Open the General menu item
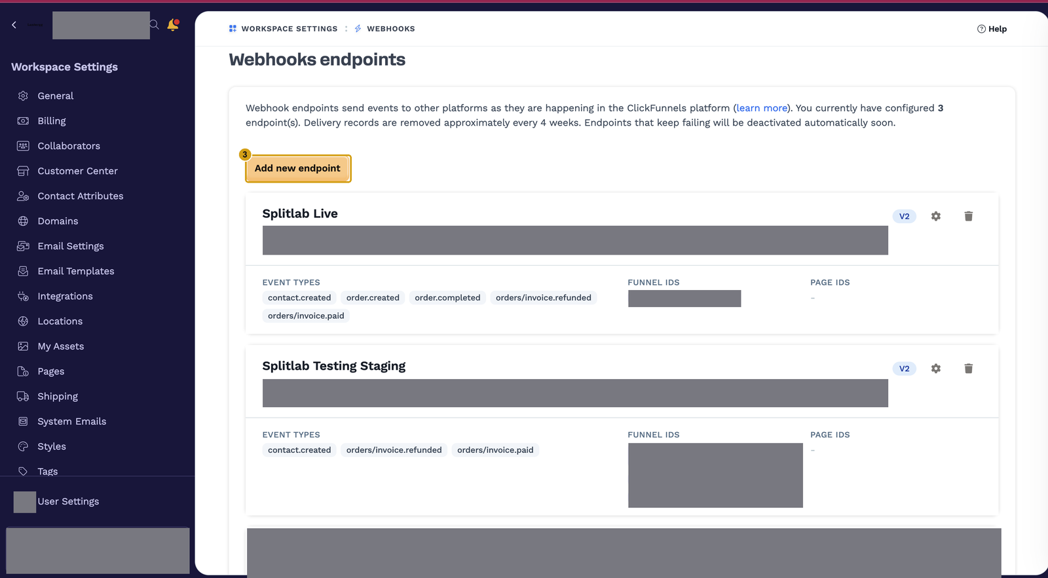Viewport: 1048px width, 578px height. pos(56,96)
